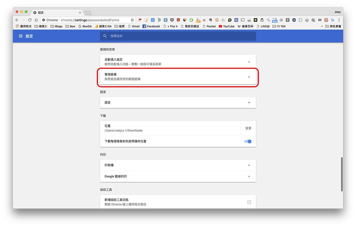Screen dimensions: 356x227
Task: Open the 股票 bookmarks folder
Action: tap(120, 26)
